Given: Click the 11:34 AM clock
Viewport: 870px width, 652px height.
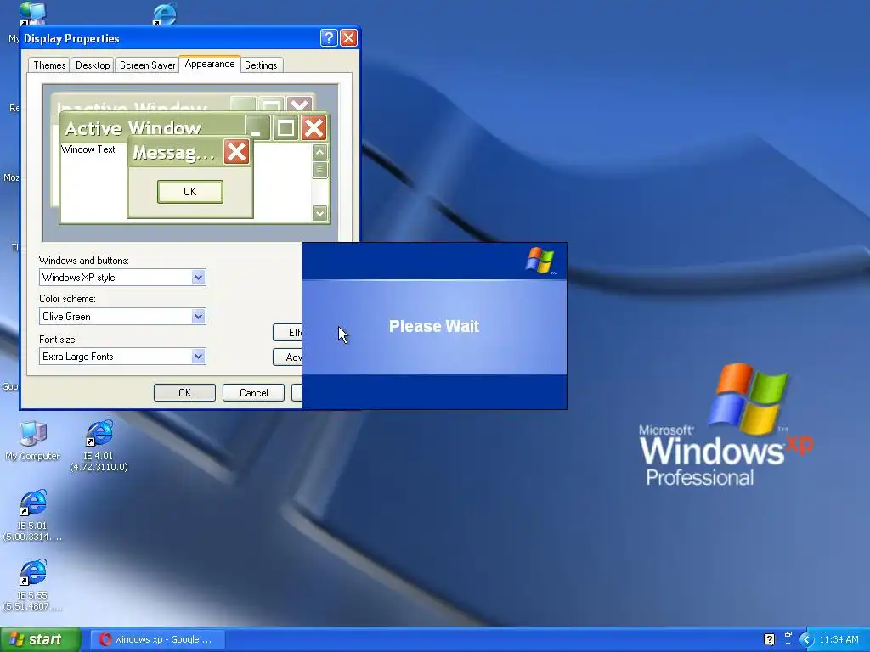Looking at the screenshot, I should 839,639.
